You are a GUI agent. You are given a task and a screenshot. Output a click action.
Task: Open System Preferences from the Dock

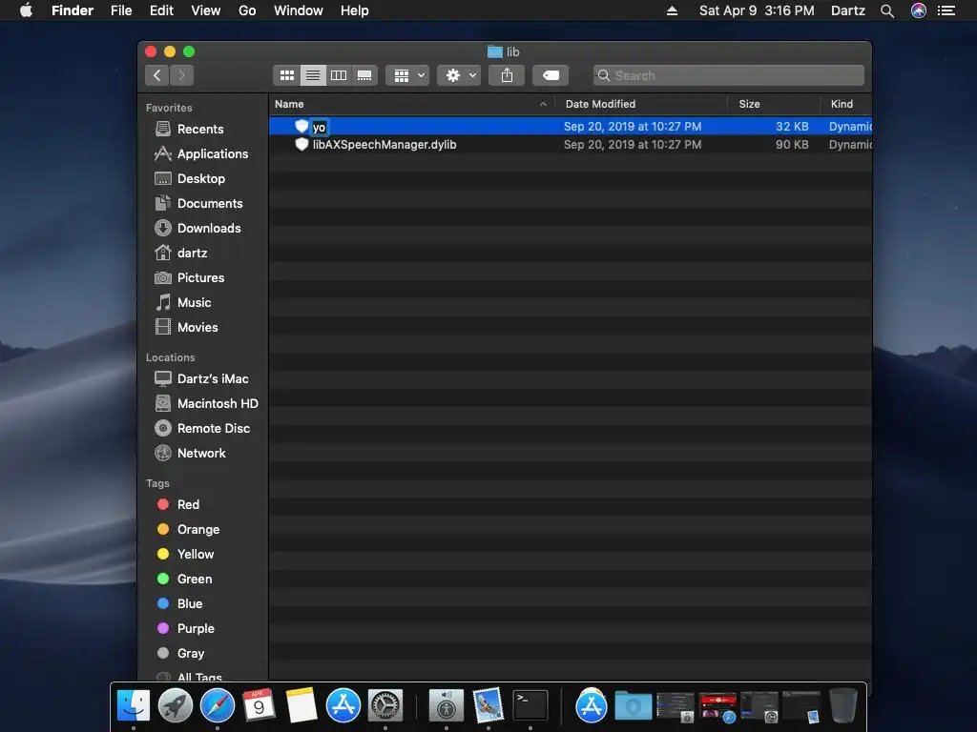click(385, 706)
